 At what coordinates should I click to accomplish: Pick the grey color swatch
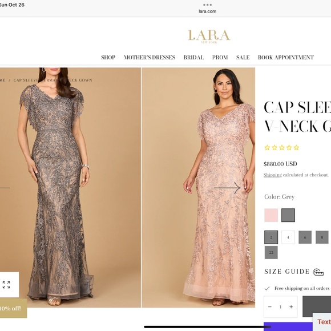(288, 215)
